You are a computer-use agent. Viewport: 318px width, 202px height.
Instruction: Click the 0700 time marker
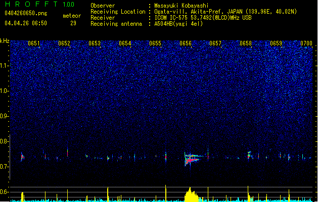[306, 43]
